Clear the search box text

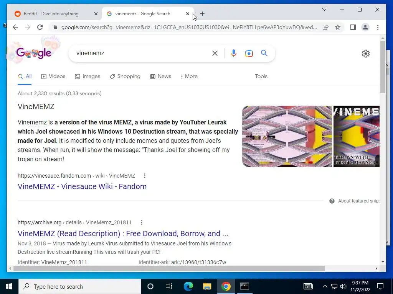[x=215, y=53]
